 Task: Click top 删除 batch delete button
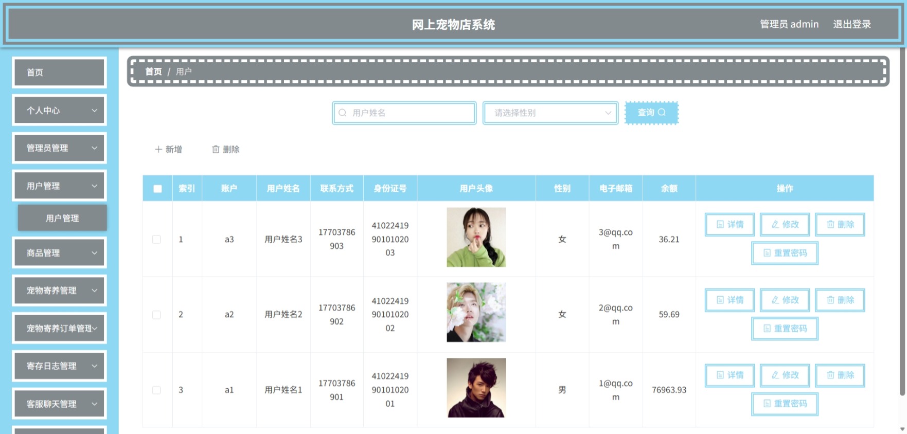click(226, 149)
